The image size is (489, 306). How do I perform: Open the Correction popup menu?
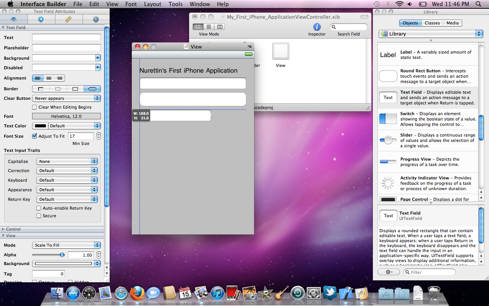coord(67,171)
